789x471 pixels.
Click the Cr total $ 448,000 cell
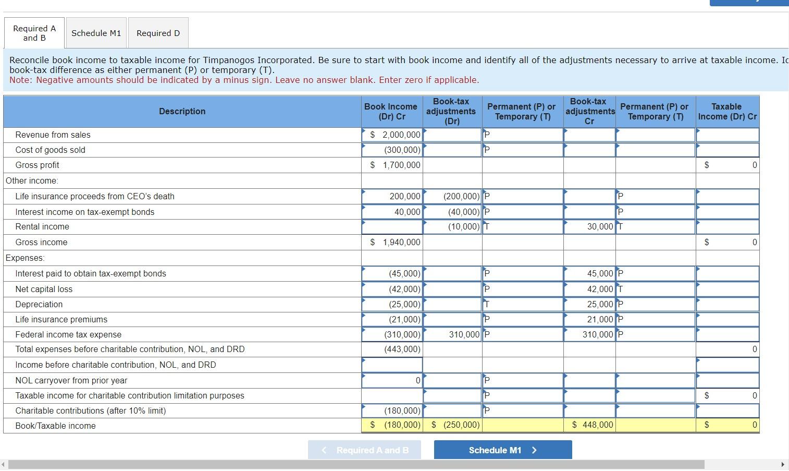(x=589, y=425)
